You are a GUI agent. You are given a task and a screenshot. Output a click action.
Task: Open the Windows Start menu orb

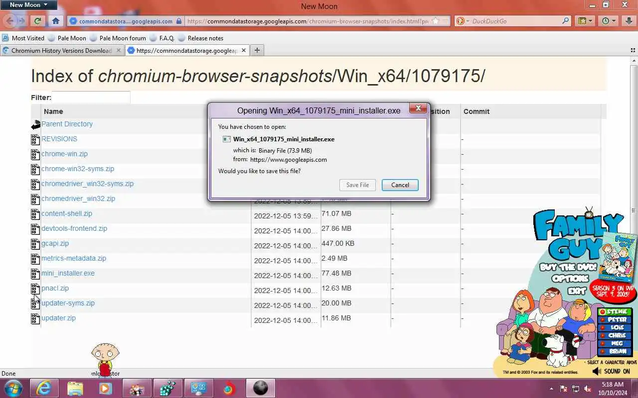13,389
